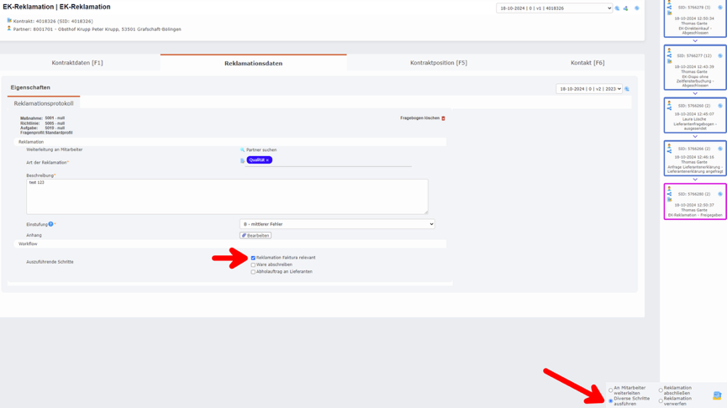Screen dimensions: 727x408
Task: Click blue globe icon on SID: 5766277 card
Action: 720,56
